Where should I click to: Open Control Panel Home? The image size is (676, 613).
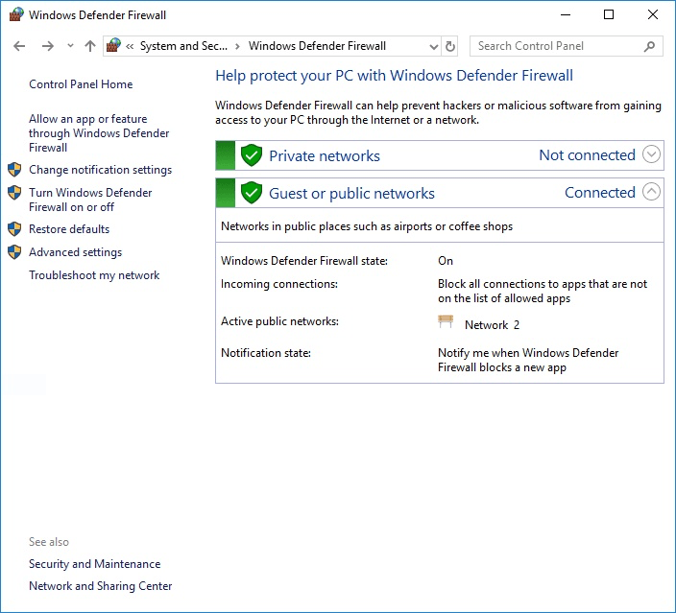click(x=81, y=84)
